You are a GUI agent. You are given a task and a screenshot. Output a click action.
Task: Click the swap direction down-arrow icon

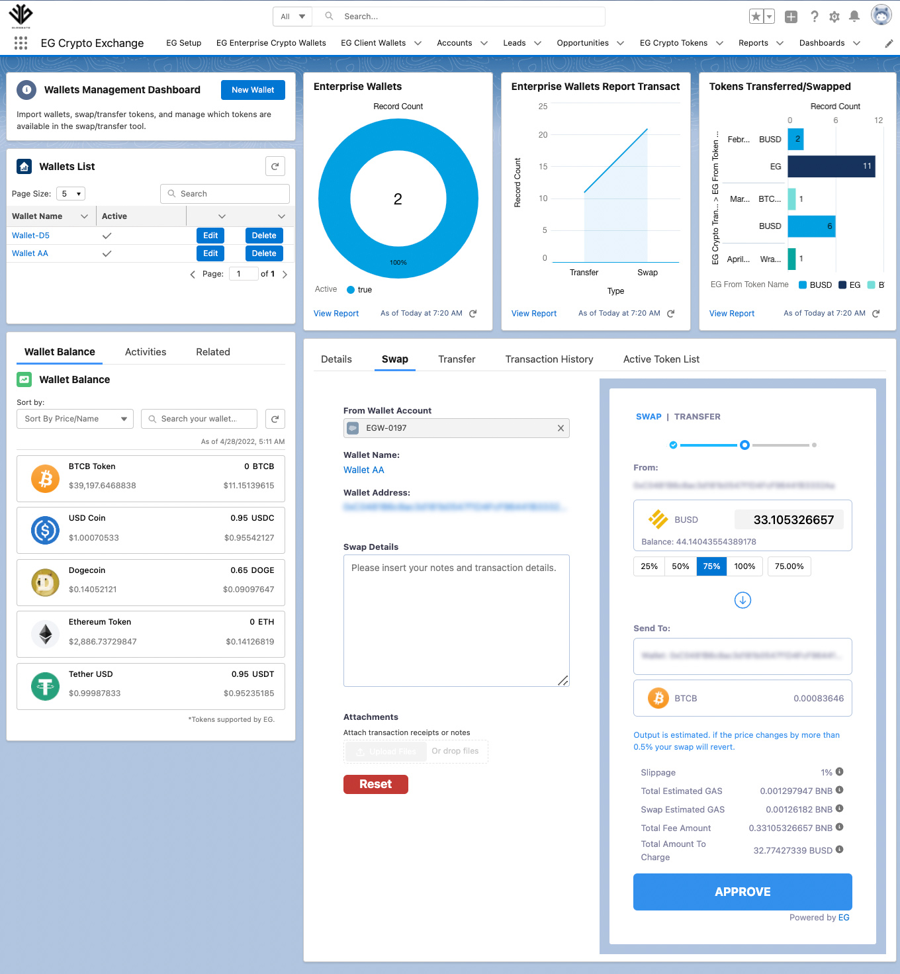tap(742, 600)
